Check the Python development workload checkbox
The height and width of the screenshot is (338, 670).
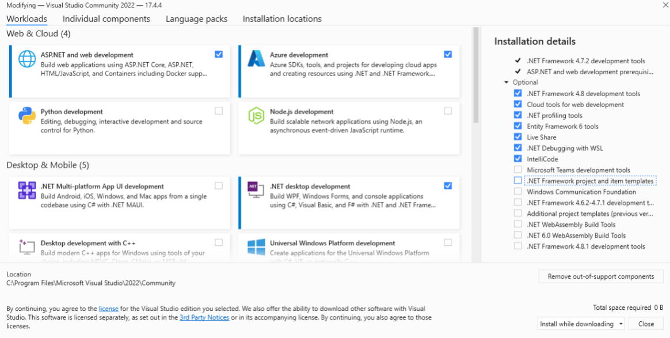click(x=219, y=111)
